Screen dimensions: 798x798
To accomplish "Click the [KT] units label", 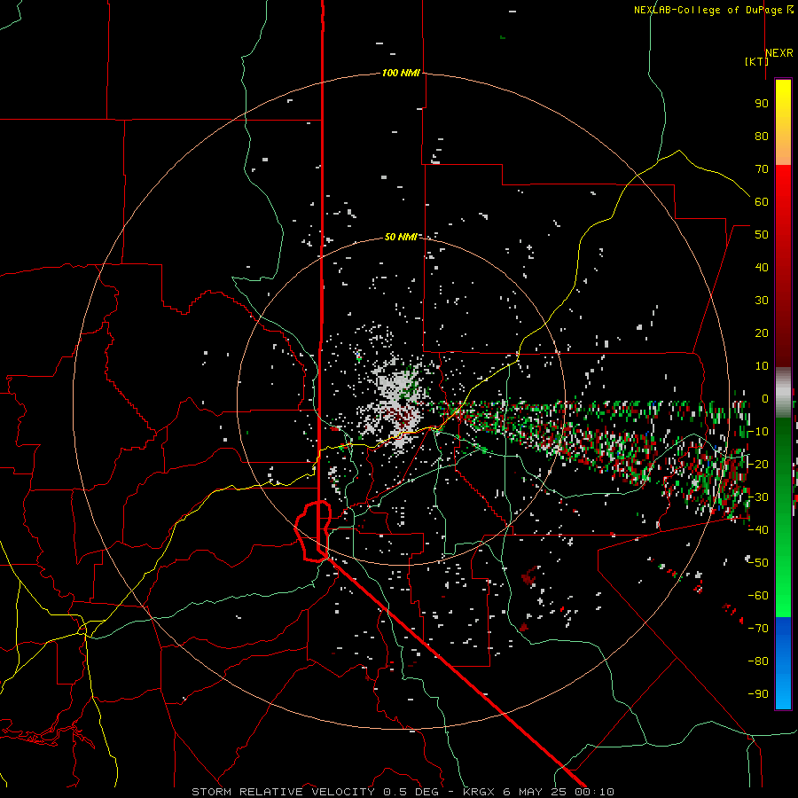I will (x=756, y=61).
